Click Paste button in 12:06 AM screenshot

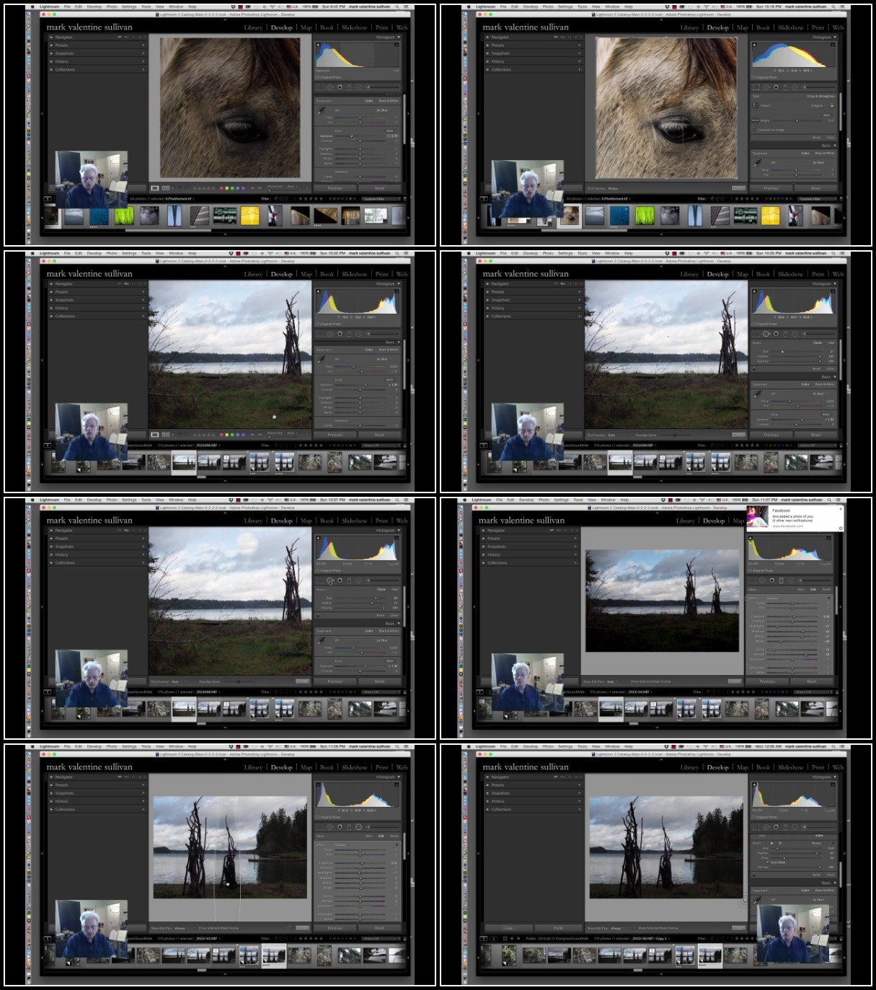559,928
